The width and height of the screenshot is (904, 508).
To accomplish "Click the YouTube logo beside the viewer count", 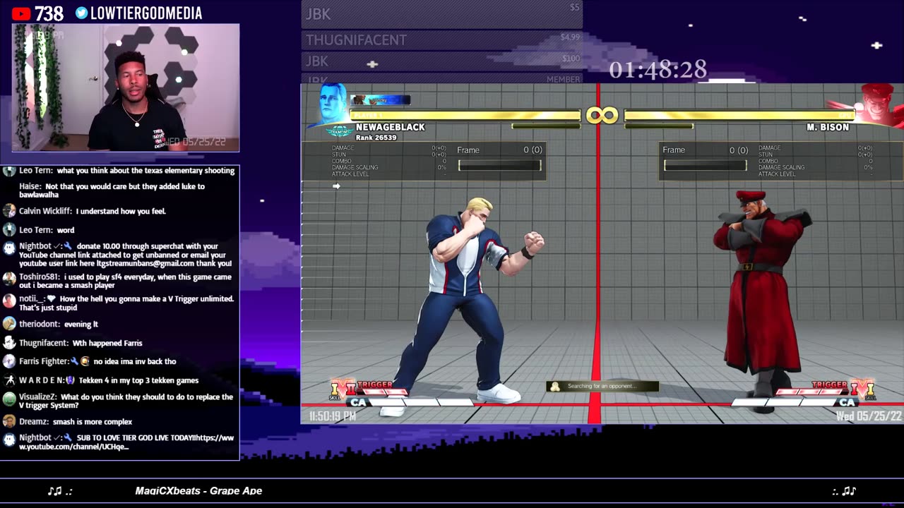I will (20, 13).
